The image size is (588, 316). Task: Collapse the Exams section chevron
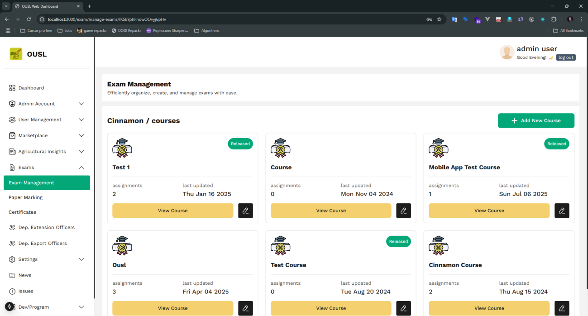coord(81,168)
